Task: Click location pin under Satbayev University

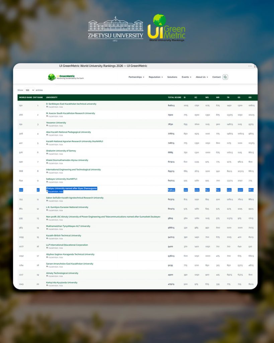Action: pos(47,182)
